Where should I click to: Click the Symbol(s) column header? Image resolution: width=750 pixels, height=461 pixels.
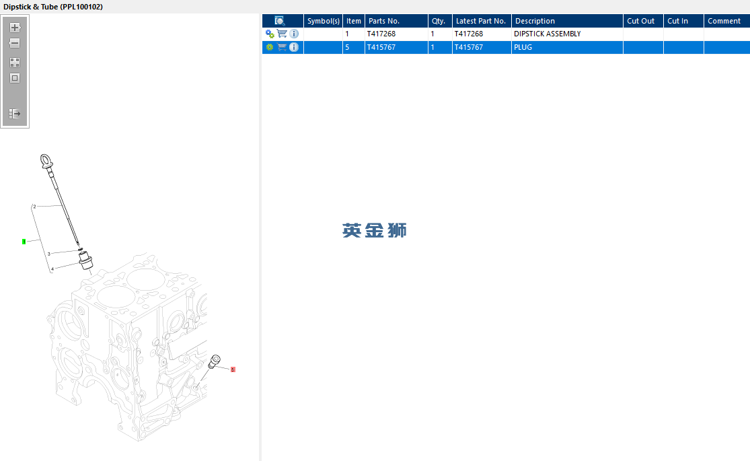[324, 21]
